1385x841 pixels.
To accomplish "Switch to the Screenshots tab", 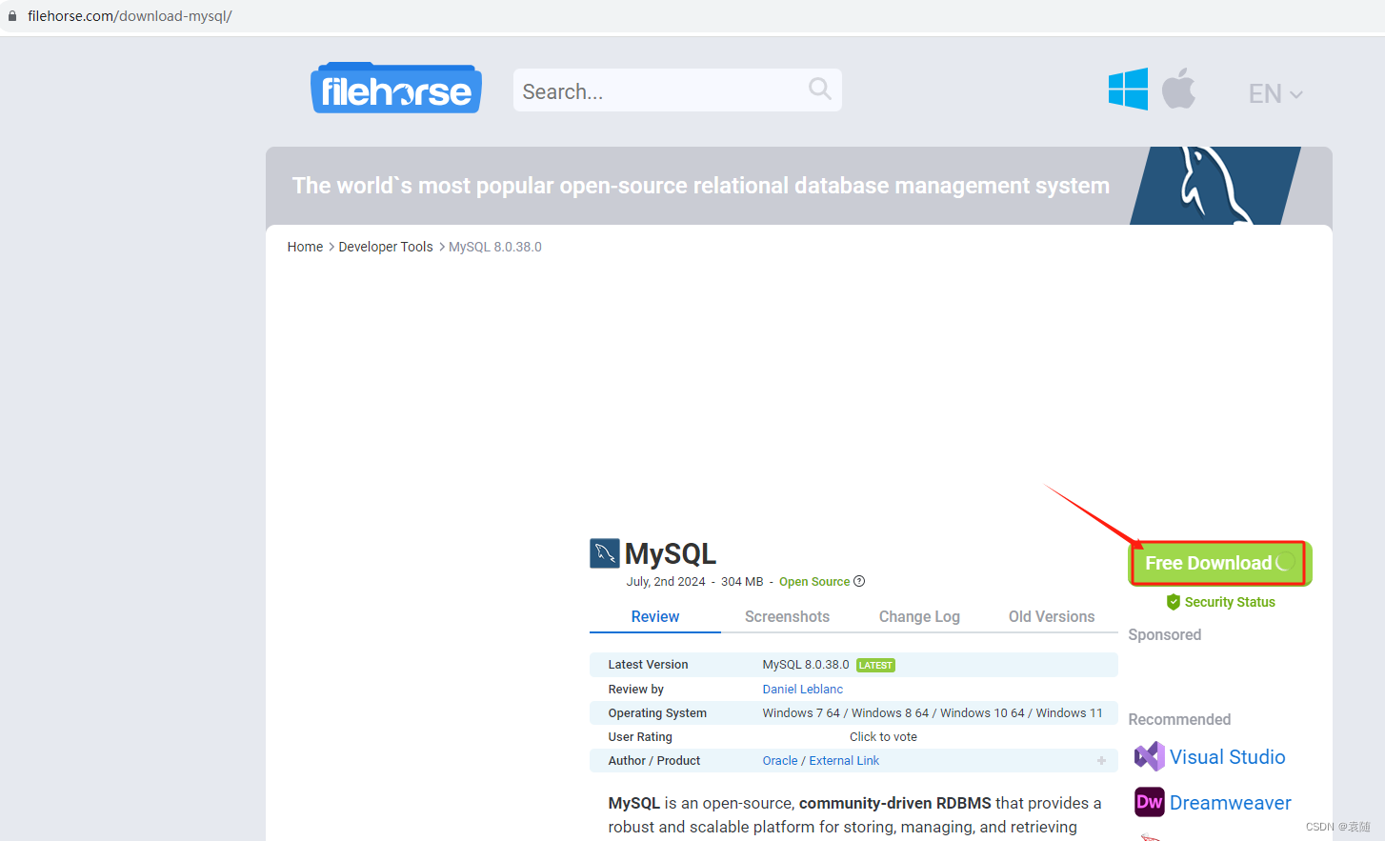I will pyautogui.click(x=787, y=616).
